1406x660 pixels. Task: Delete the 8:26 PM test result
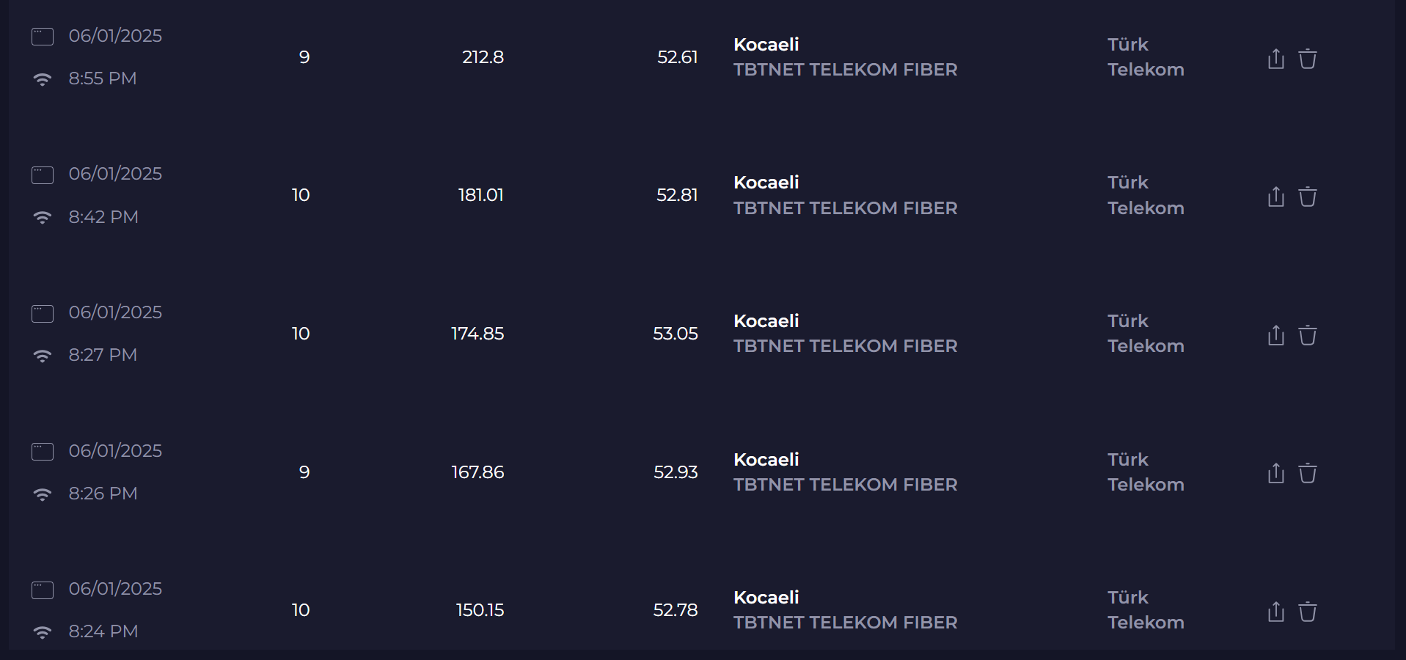1308,473
